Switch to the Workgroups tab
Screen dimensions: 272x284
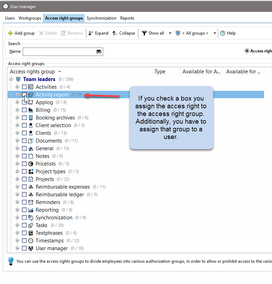(29, 18)
